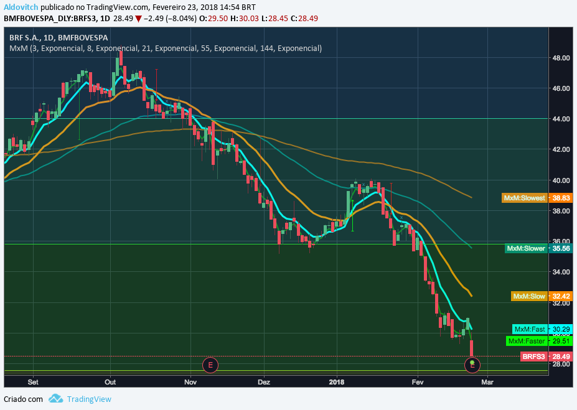This screenshot has height=410, width=577.
Task: Click the Mar month on time axis
Action: pyautogui.click(x=487, y=382)
